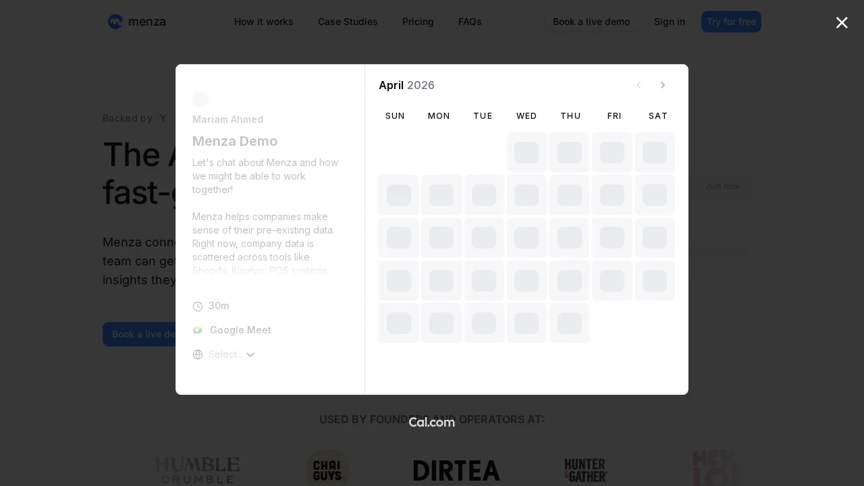Screen dimensions: 864x486
Task: Click the Humble Crumble brand logo
Action: click(x=197, y=468)
